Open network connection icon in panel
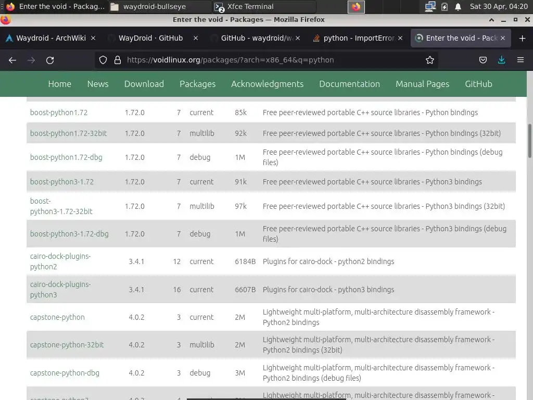The image size is (533, 400). coord(430,7)
